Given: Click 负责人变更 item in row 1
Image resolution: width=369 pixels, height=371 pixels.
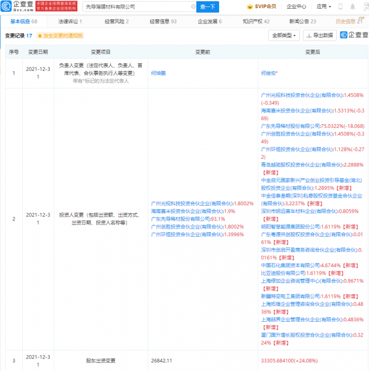Looking at the screenshot, I should [101, 73].
